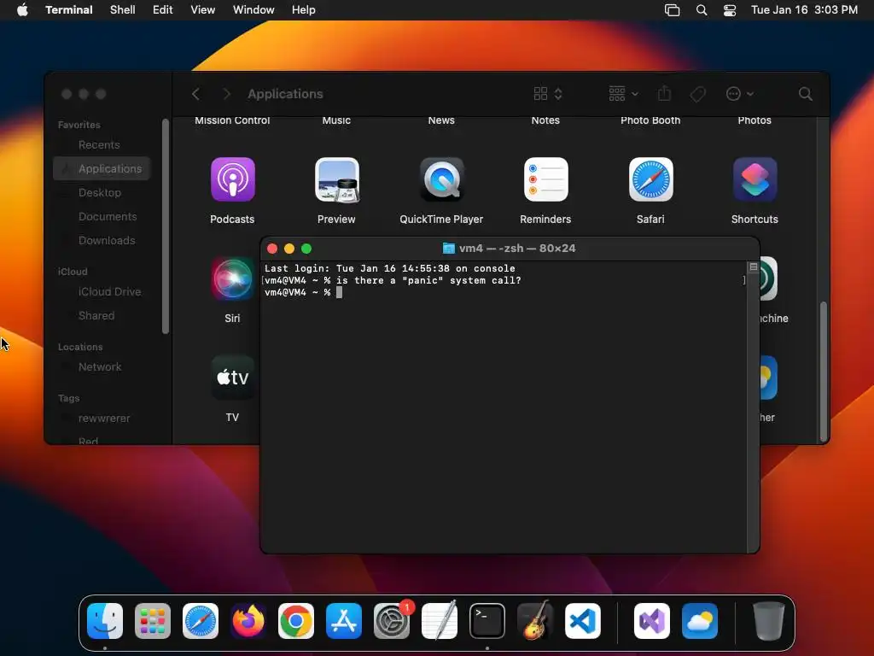Viewport: 874px width, 656px height.
Task: Open Control Center in menu bar
Action: 730,10
